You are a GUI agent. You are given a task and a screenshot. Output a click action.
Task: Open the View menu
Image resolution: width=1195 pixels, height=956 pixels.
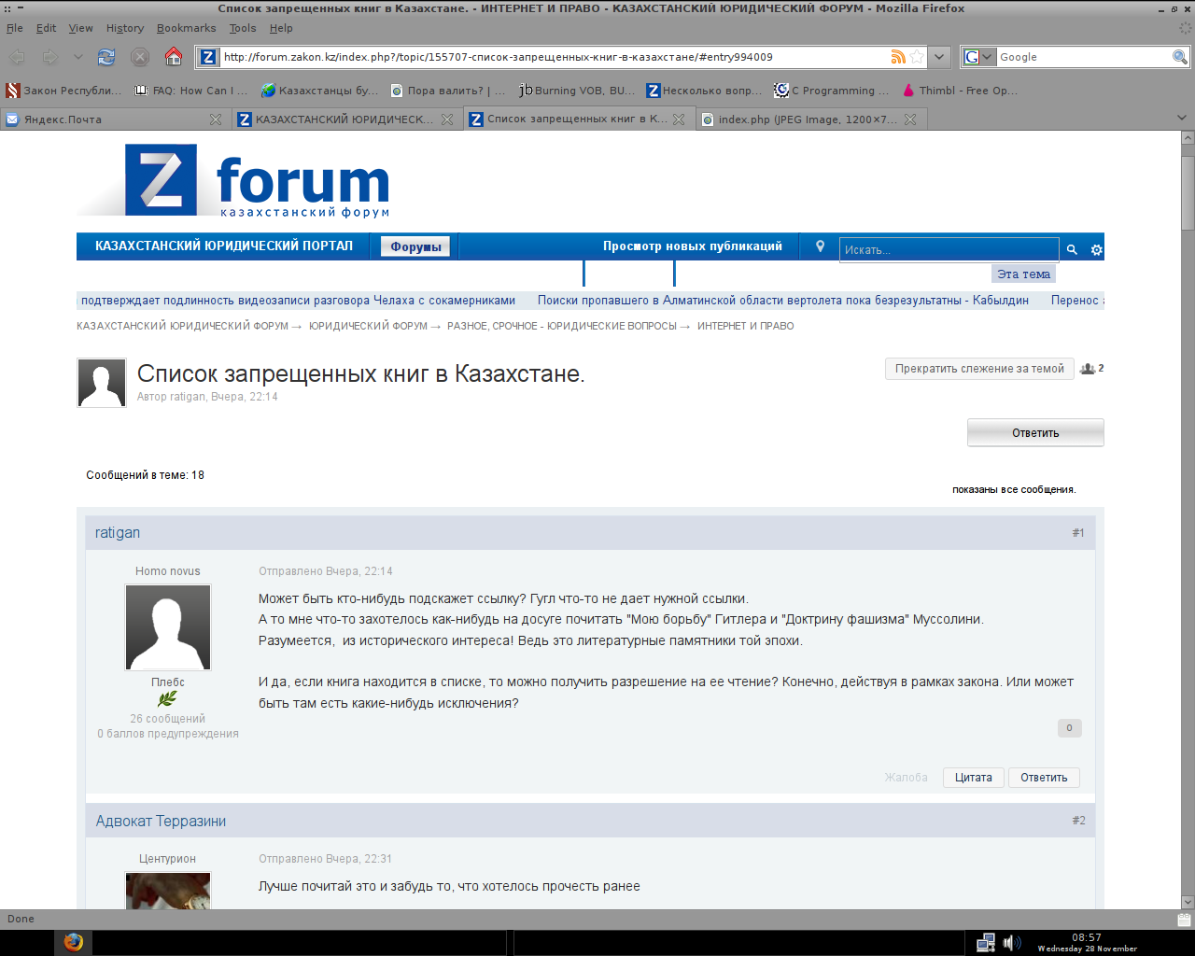click(81, 28)
